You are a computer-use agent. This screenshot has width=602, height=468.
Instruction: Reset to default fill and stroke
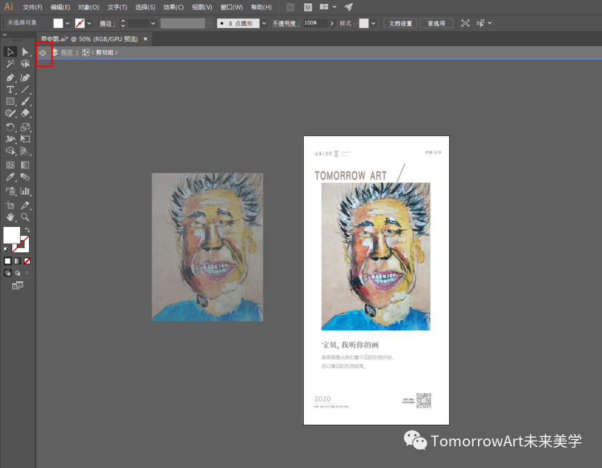tap(6, 250)
